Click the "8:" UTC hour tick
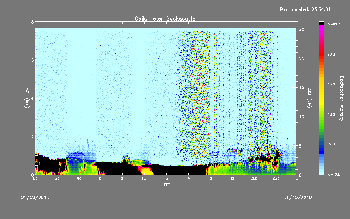The image size is (350, 219). (x=123, y=178)
